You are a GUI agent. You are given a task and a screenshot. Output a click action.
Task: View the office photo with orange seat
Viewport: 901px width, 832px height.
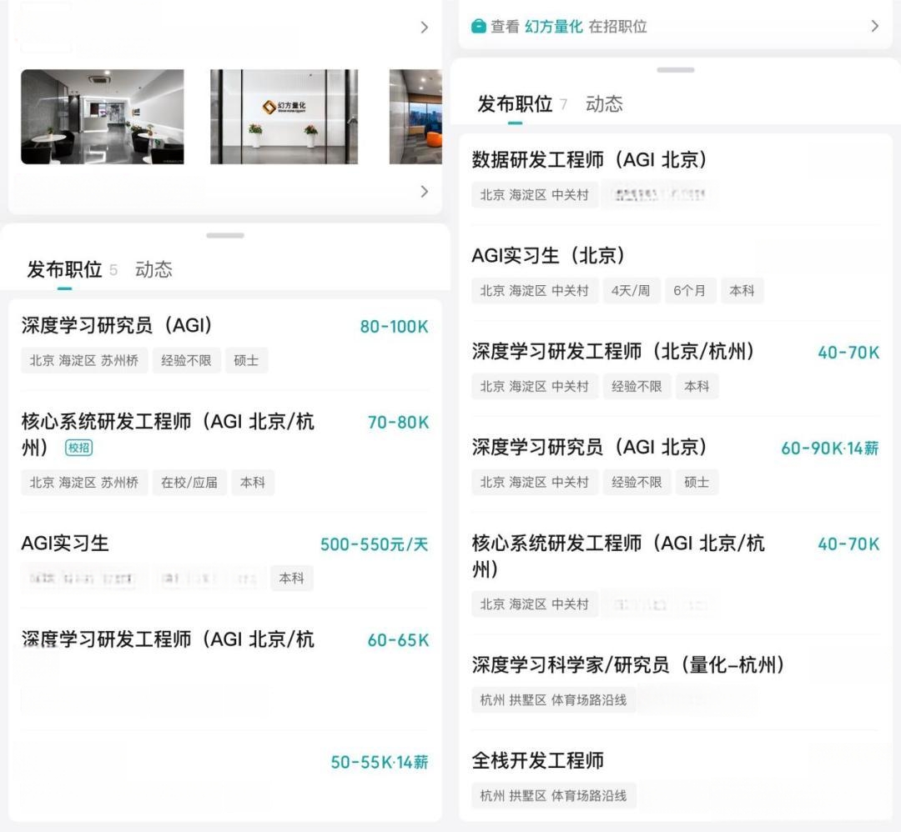tap(415, 117)
